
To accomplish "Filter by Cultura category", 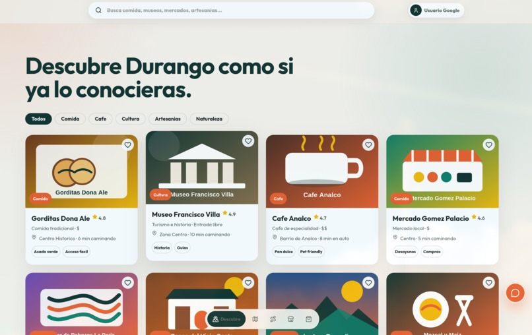I will (x=131, y=119).
